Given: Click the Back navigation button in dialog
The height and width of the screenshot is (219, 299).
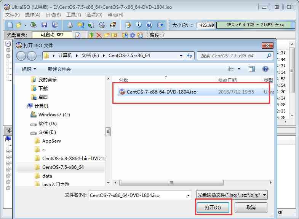Looking at the screenshot, I should [x=21, y=56].
